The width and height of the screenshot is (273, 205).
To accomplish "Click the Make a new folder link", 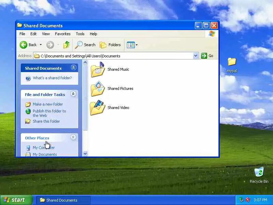I will 48,104.
